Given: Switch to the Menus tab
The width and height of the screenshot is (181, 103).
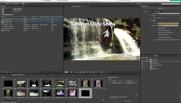Looking at the screenshot, I should (10, 6).
